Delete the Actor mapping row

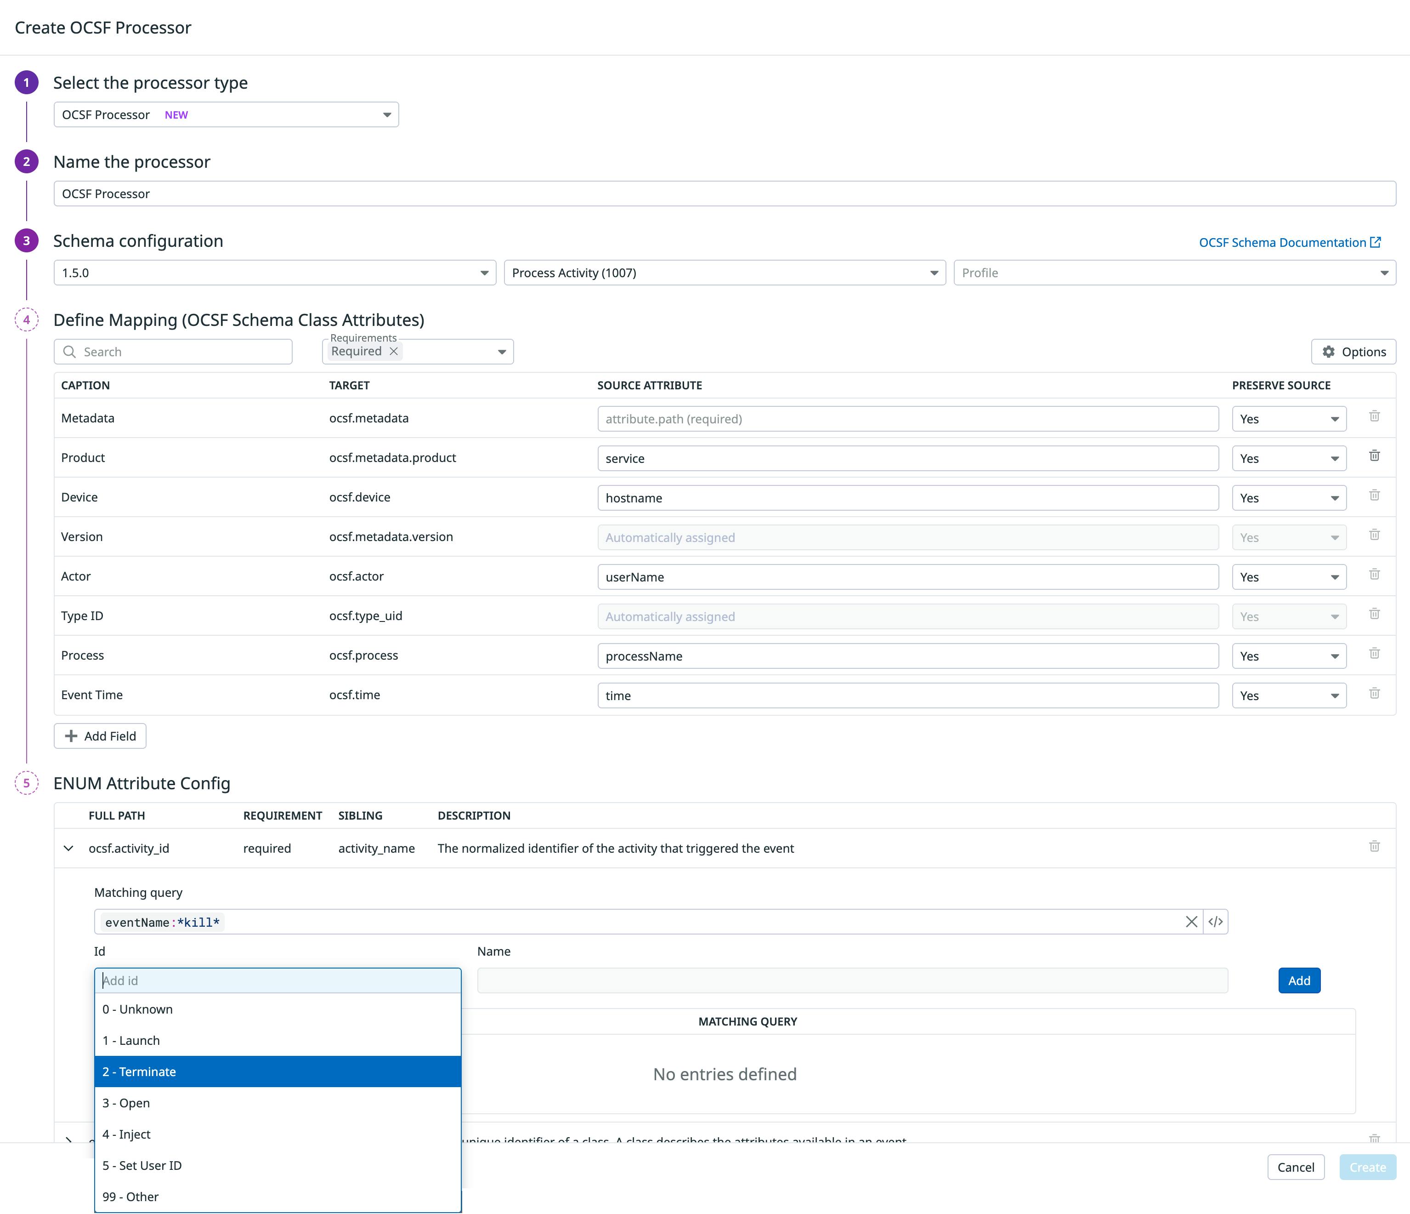point(1375,574)
